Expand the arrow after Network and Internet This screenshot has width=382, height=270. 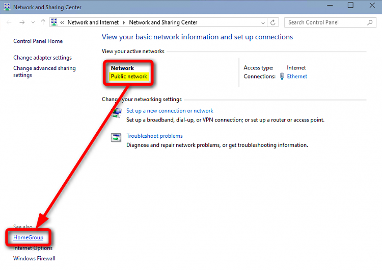[x=124, y=22]
